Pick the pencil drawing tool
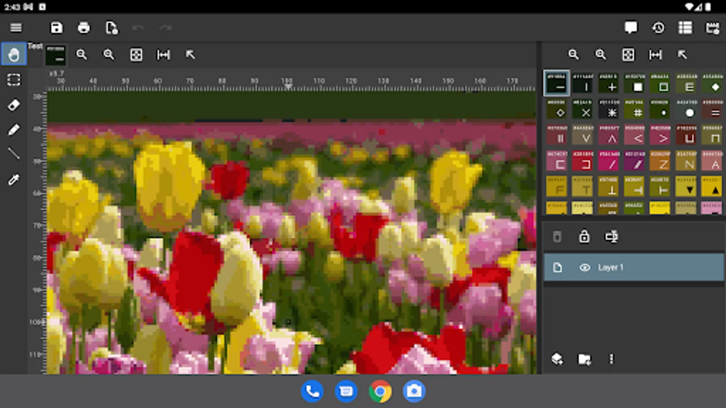Image resolution: width=726 pixels, height=408 pixels. point(14,130)
